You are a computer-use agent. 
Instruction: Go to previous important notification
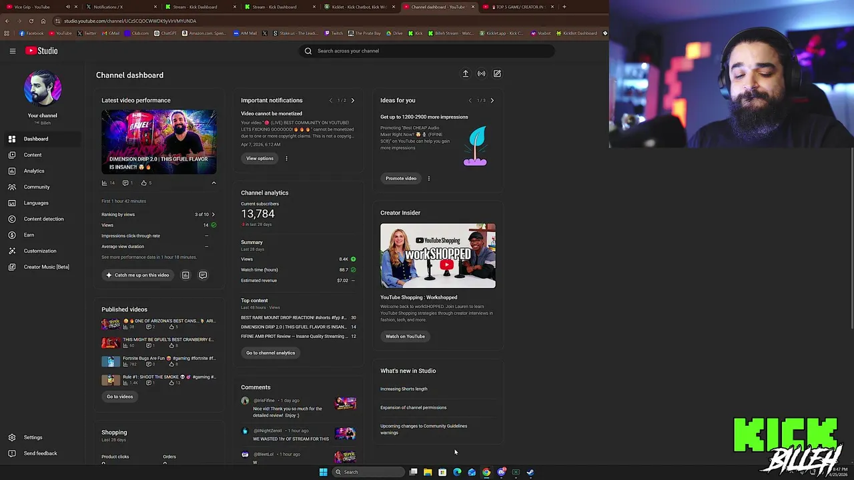(x=331, y=101)
